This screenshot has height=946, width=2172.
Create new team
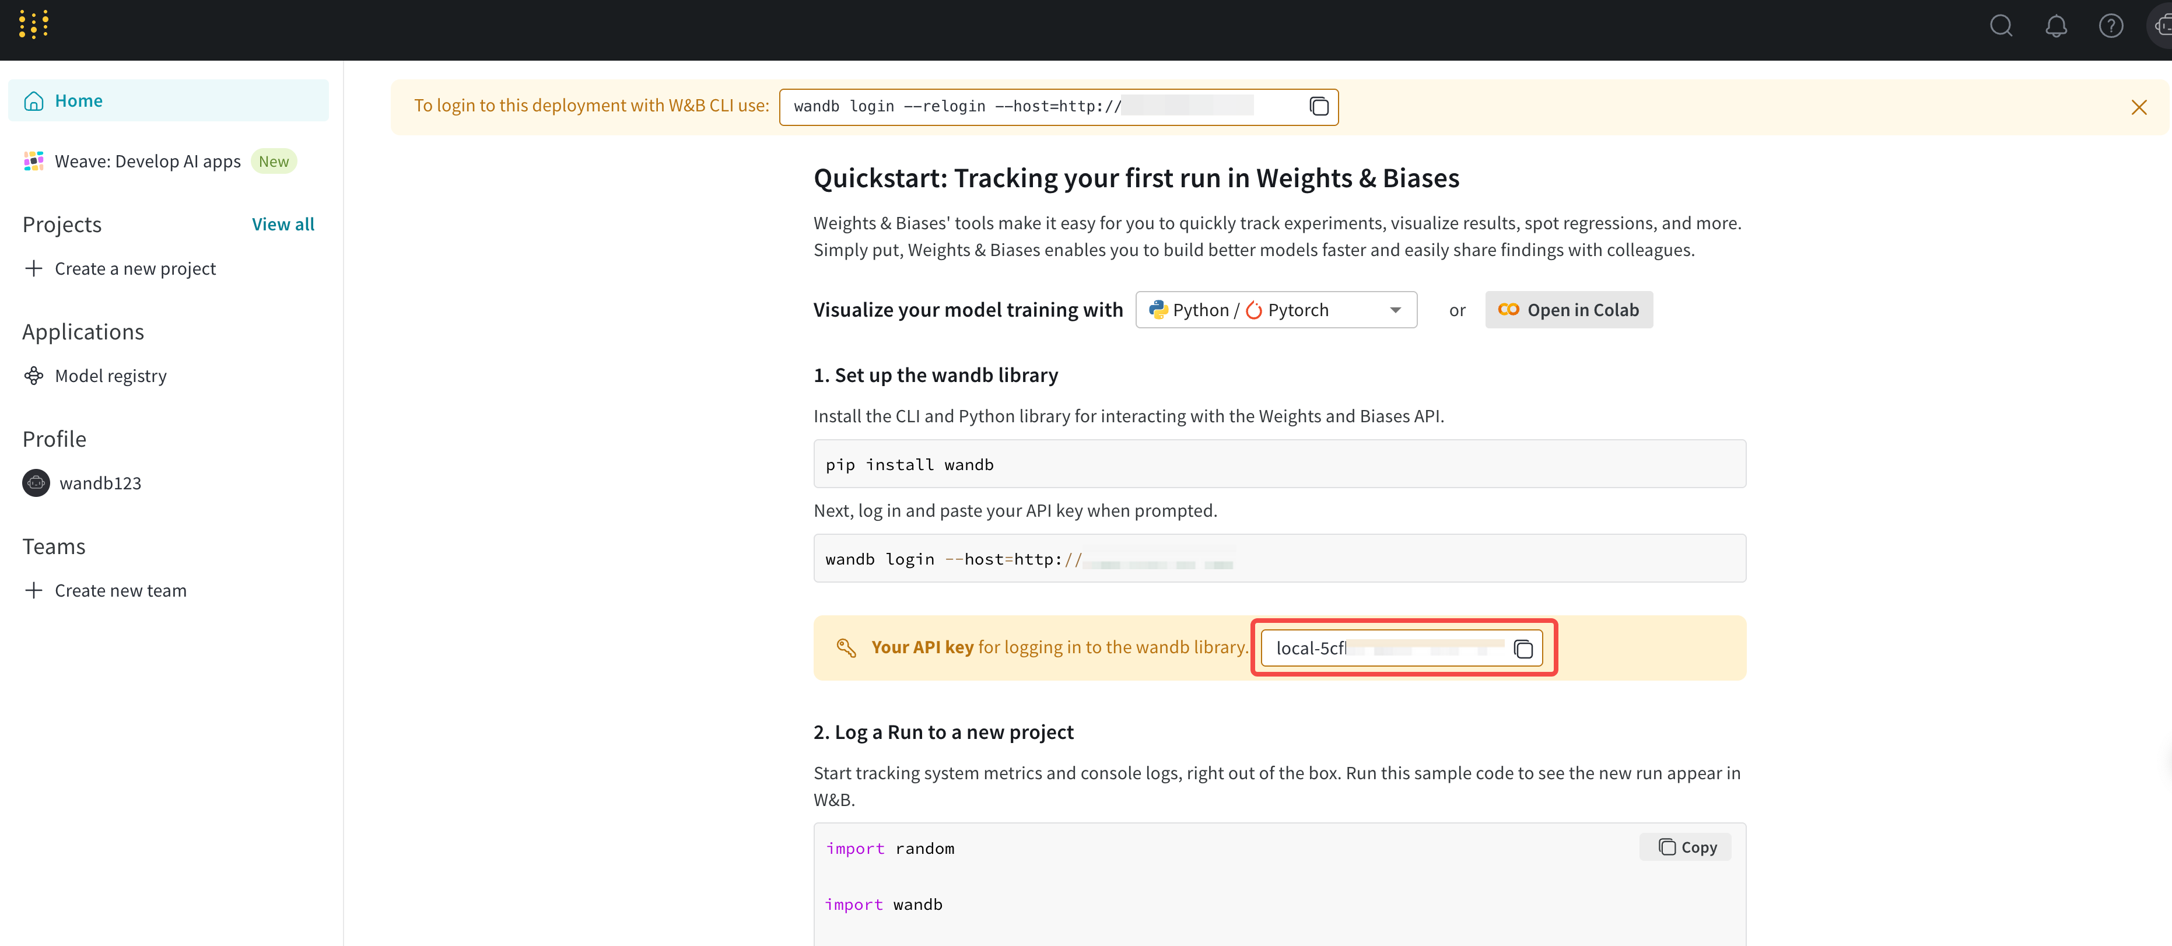point(121,590)
